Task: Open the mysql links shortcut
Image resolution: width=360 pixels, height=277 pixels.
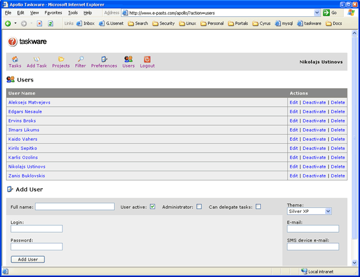Action: (x=283, y=24)
